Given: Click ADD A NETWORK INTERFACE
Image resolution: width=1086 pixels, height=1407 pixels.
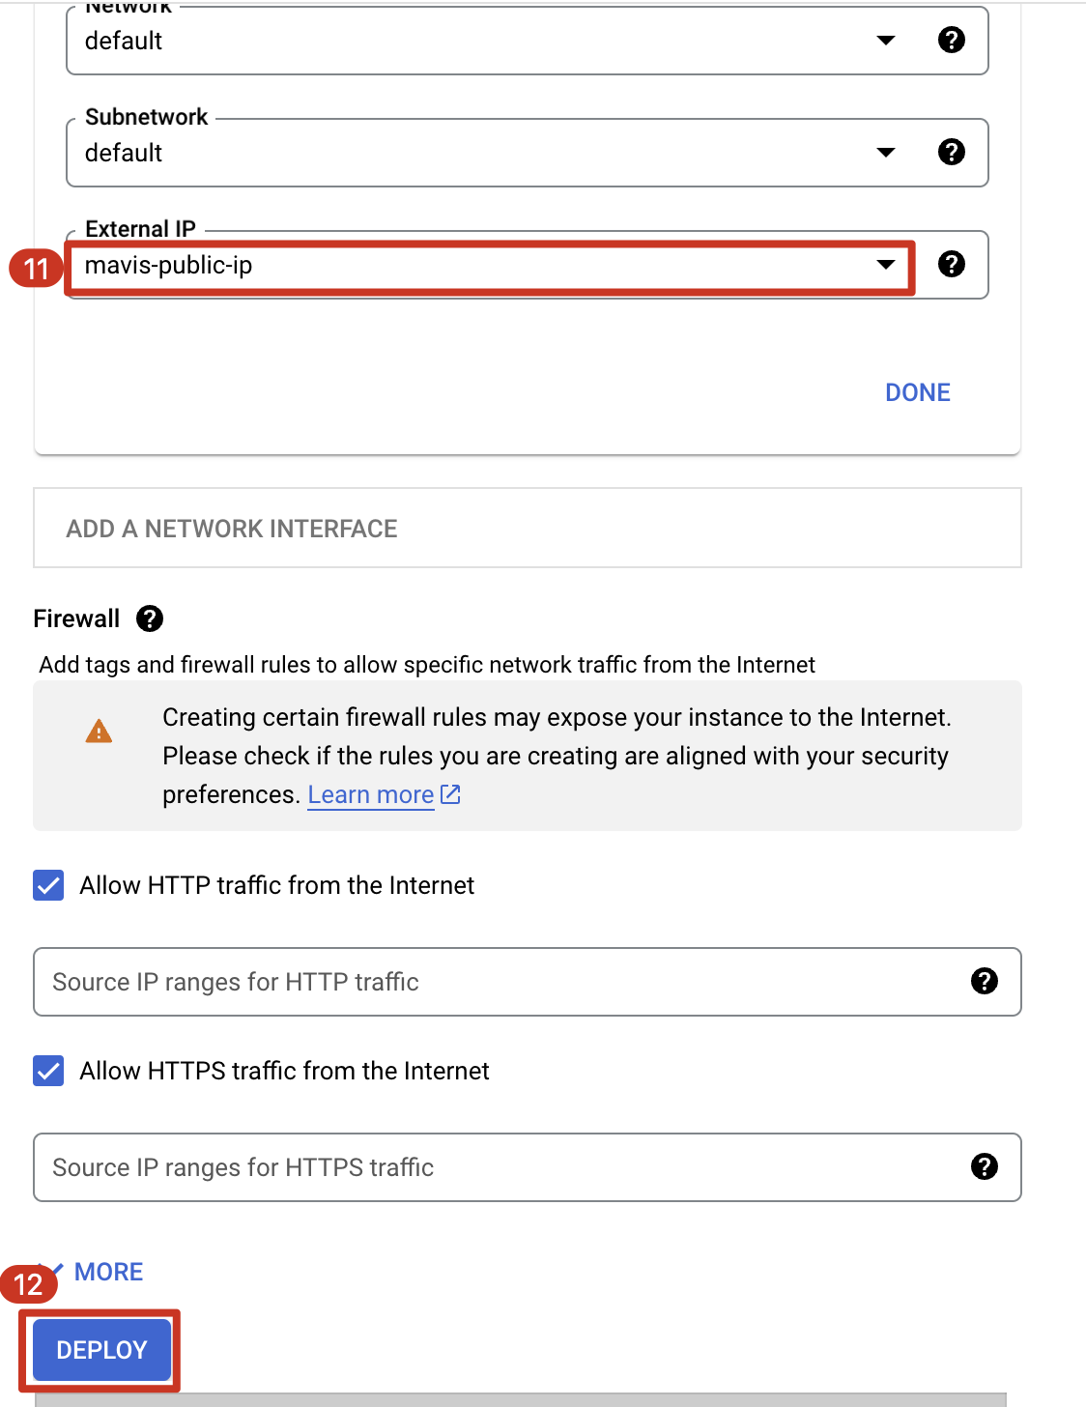Looking at the screenshot, I should [232, 529].
